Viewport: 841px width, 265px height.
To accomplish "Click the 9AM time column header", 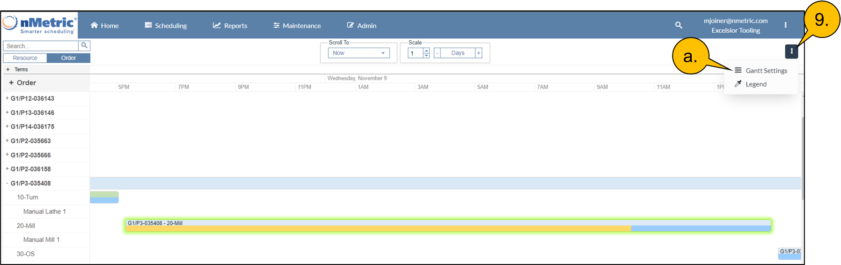I will [602, 87].
